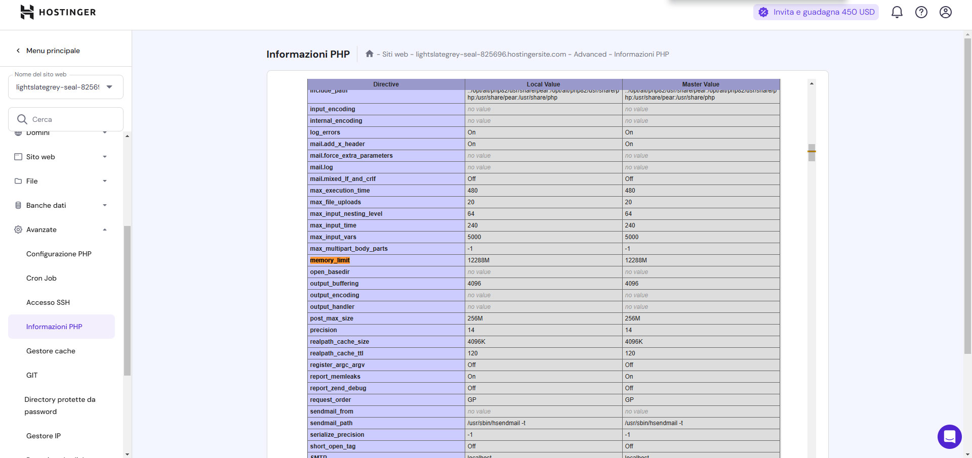Click the sendmail_path directive

(331, 423)
